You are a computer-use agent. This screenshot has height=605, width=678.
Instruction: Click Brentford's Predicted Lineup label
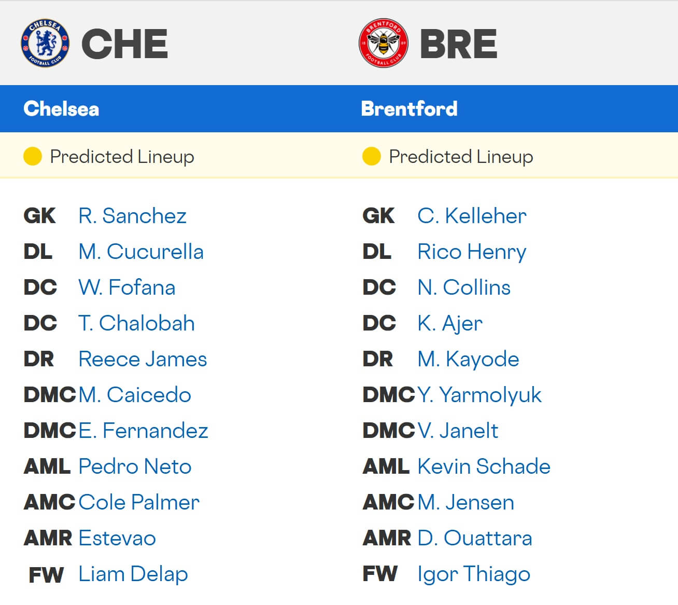[460, 156]
